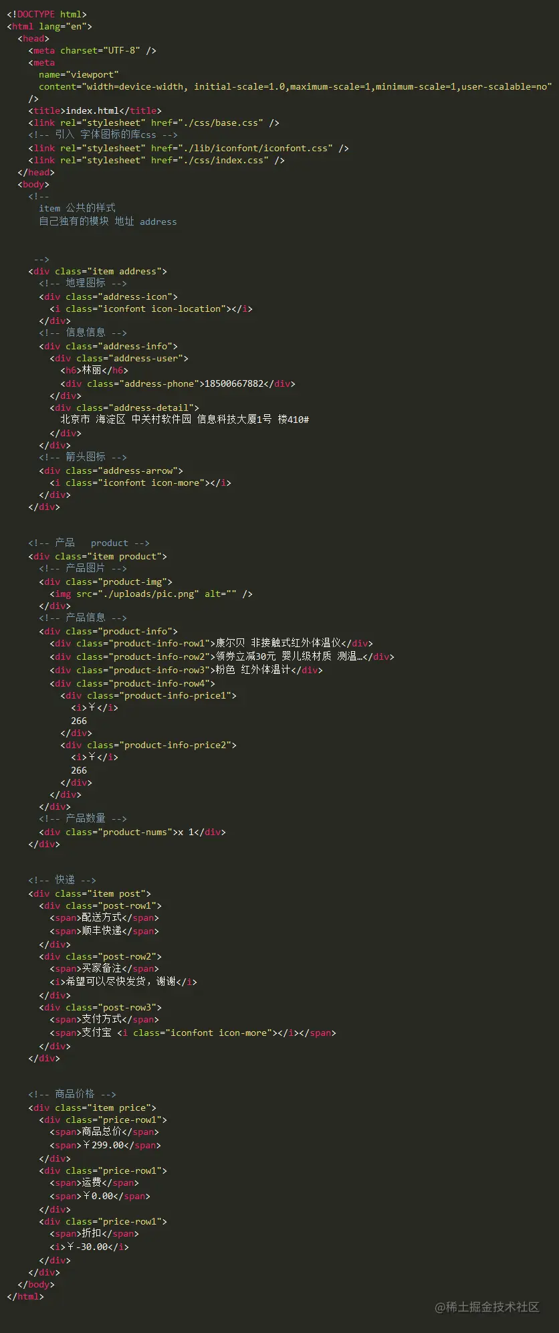This screenshot has width=559, height=1333.
Task: Click the comment "产品 product"
Action: [89, 543]
